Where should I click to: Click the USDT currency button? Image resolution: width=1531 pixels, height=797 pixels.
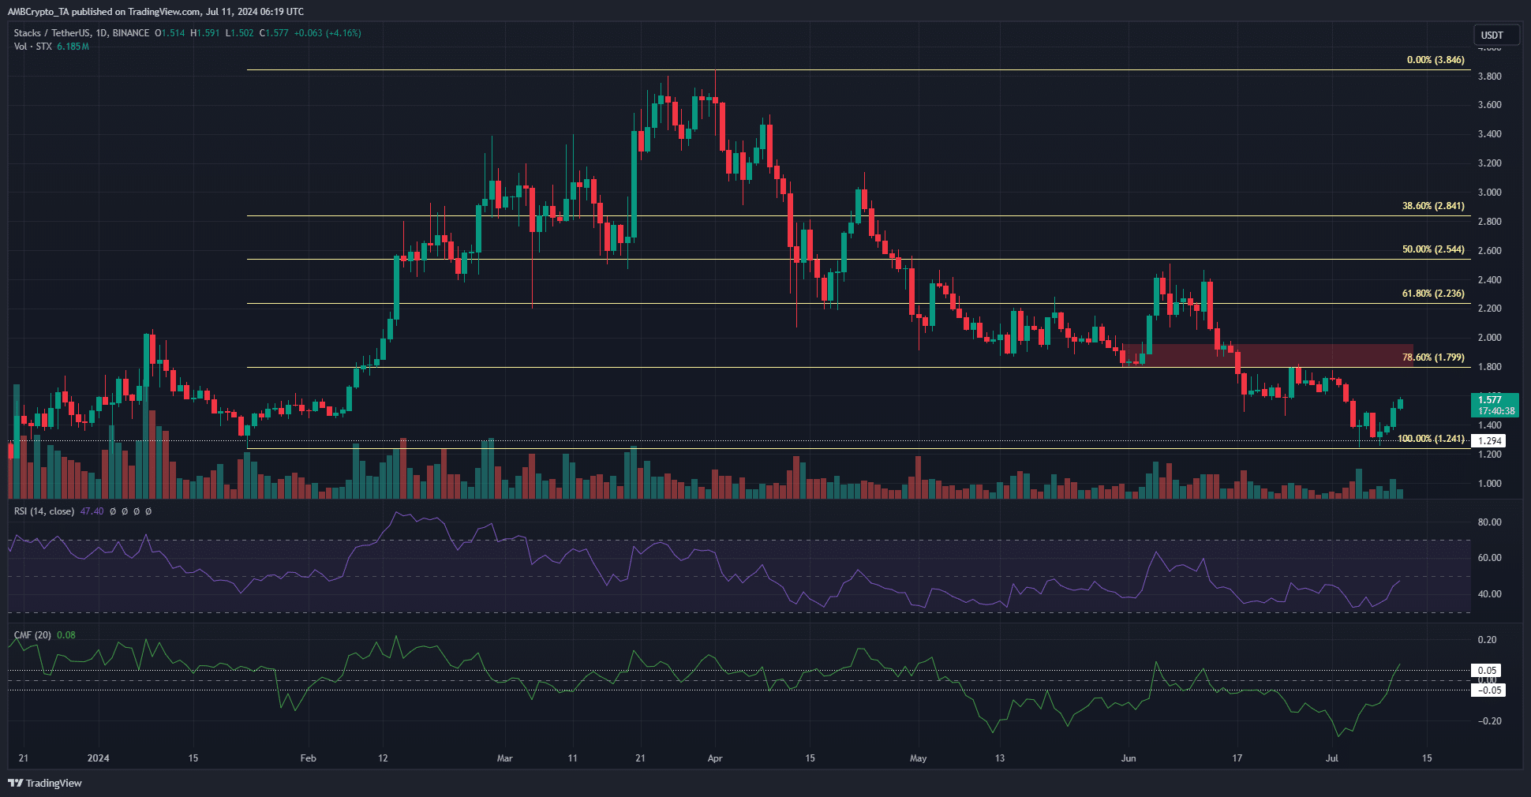(x=1496, y=35)
